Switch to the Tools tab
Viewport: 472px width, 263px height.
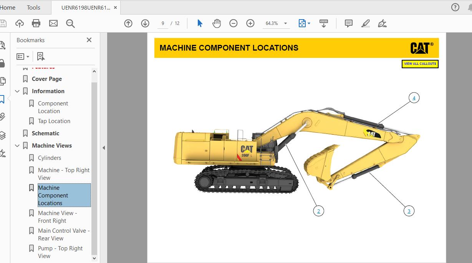[33, 7]
